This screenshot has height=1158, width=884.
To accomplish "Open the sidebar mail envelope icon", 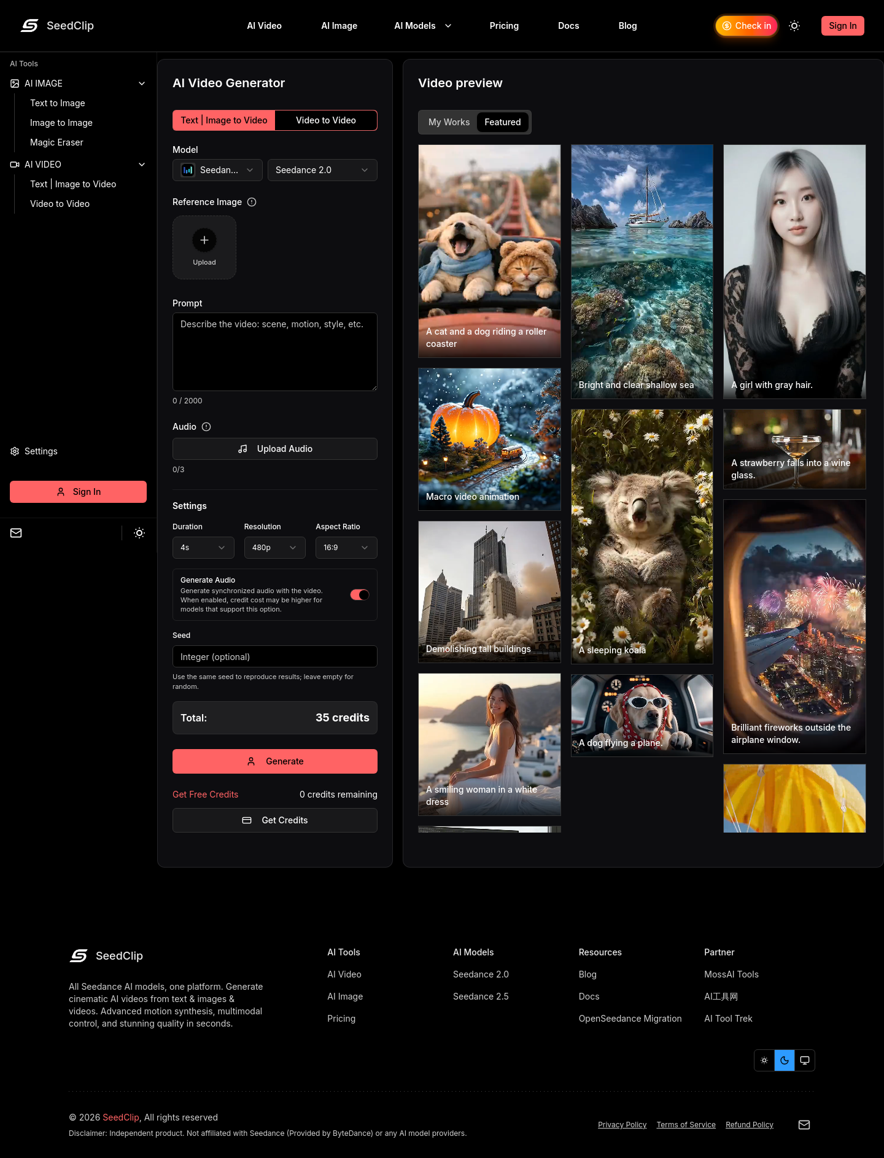I will [x=16, y=533].
